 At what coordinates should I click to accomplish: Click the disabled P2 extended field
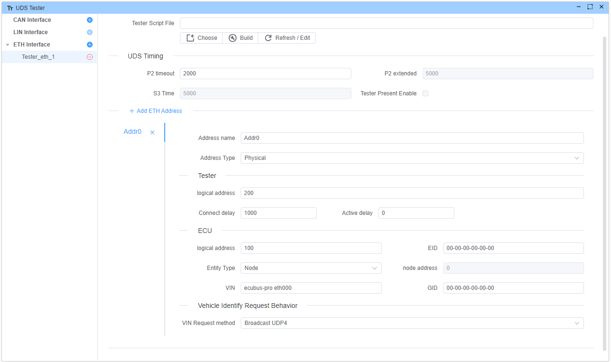point(508,74)
